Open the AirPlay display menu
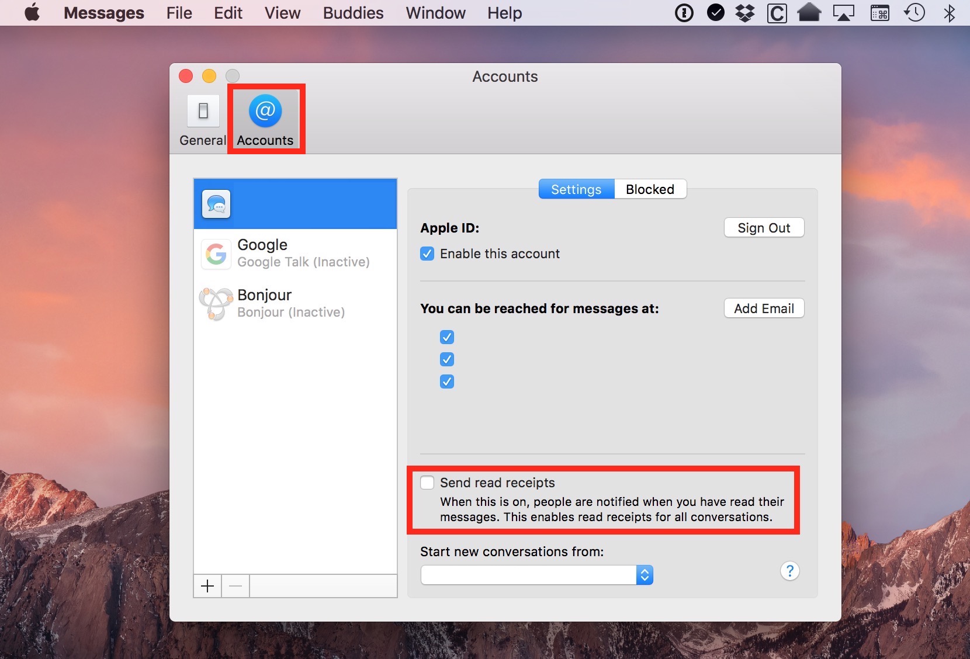This screenshot has width=970, height=659. [843, 13]
